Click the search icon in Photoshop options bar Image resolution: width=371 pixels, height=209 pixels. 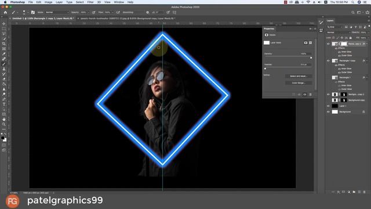tap(353, 12)
